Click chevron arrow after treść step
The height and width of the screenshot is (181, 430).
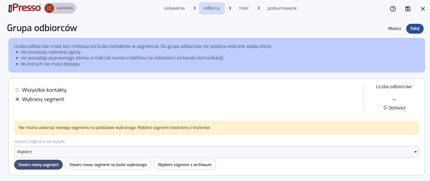(259, 8)
